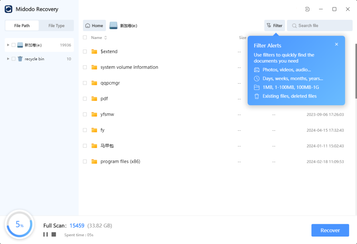
Task: Click the recycle bin label in sidebar
Action: (x=34, y=59)
